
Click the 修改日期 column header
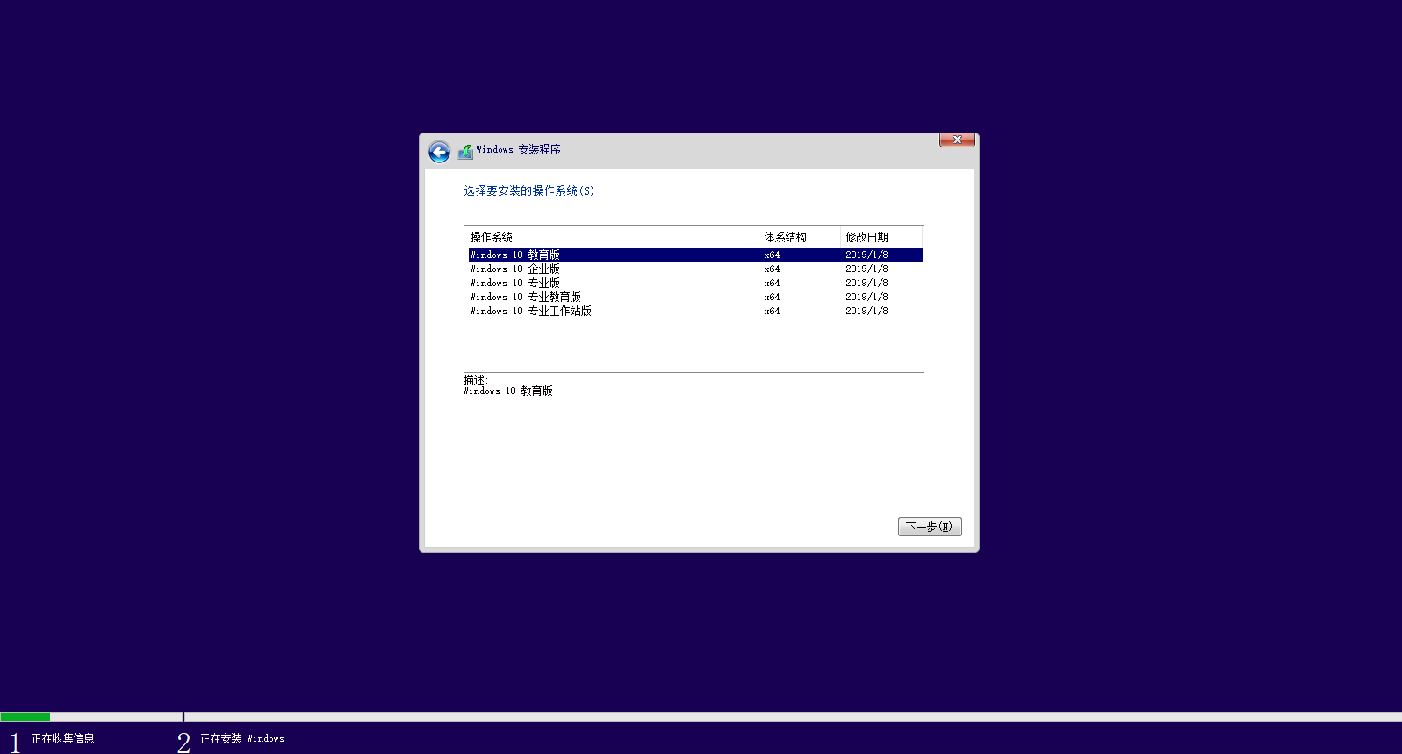tap(881, 237)
